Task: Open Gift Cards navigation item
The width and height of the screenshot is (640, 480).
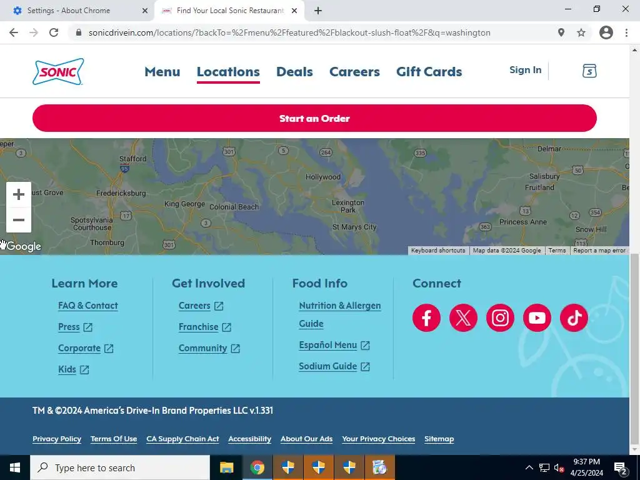Action: click(x=429, y=72)
